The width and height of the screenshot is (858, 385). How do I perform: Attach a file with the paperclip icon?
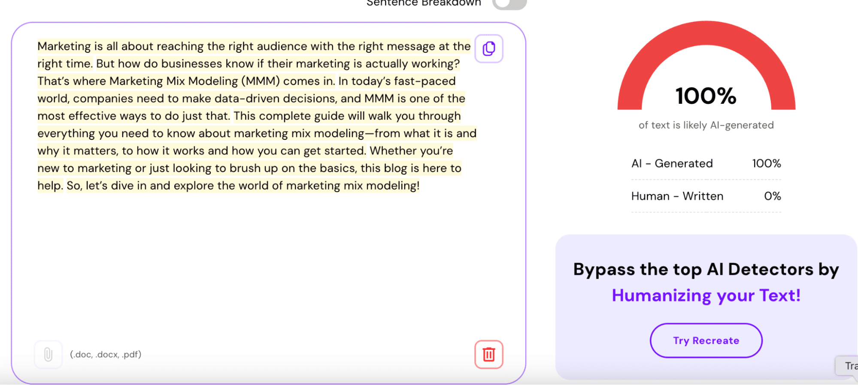tap(48, 355)
